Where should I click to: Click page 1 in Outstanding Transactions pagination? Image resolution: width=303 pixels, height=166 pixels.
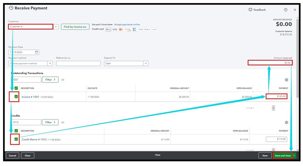274,108
